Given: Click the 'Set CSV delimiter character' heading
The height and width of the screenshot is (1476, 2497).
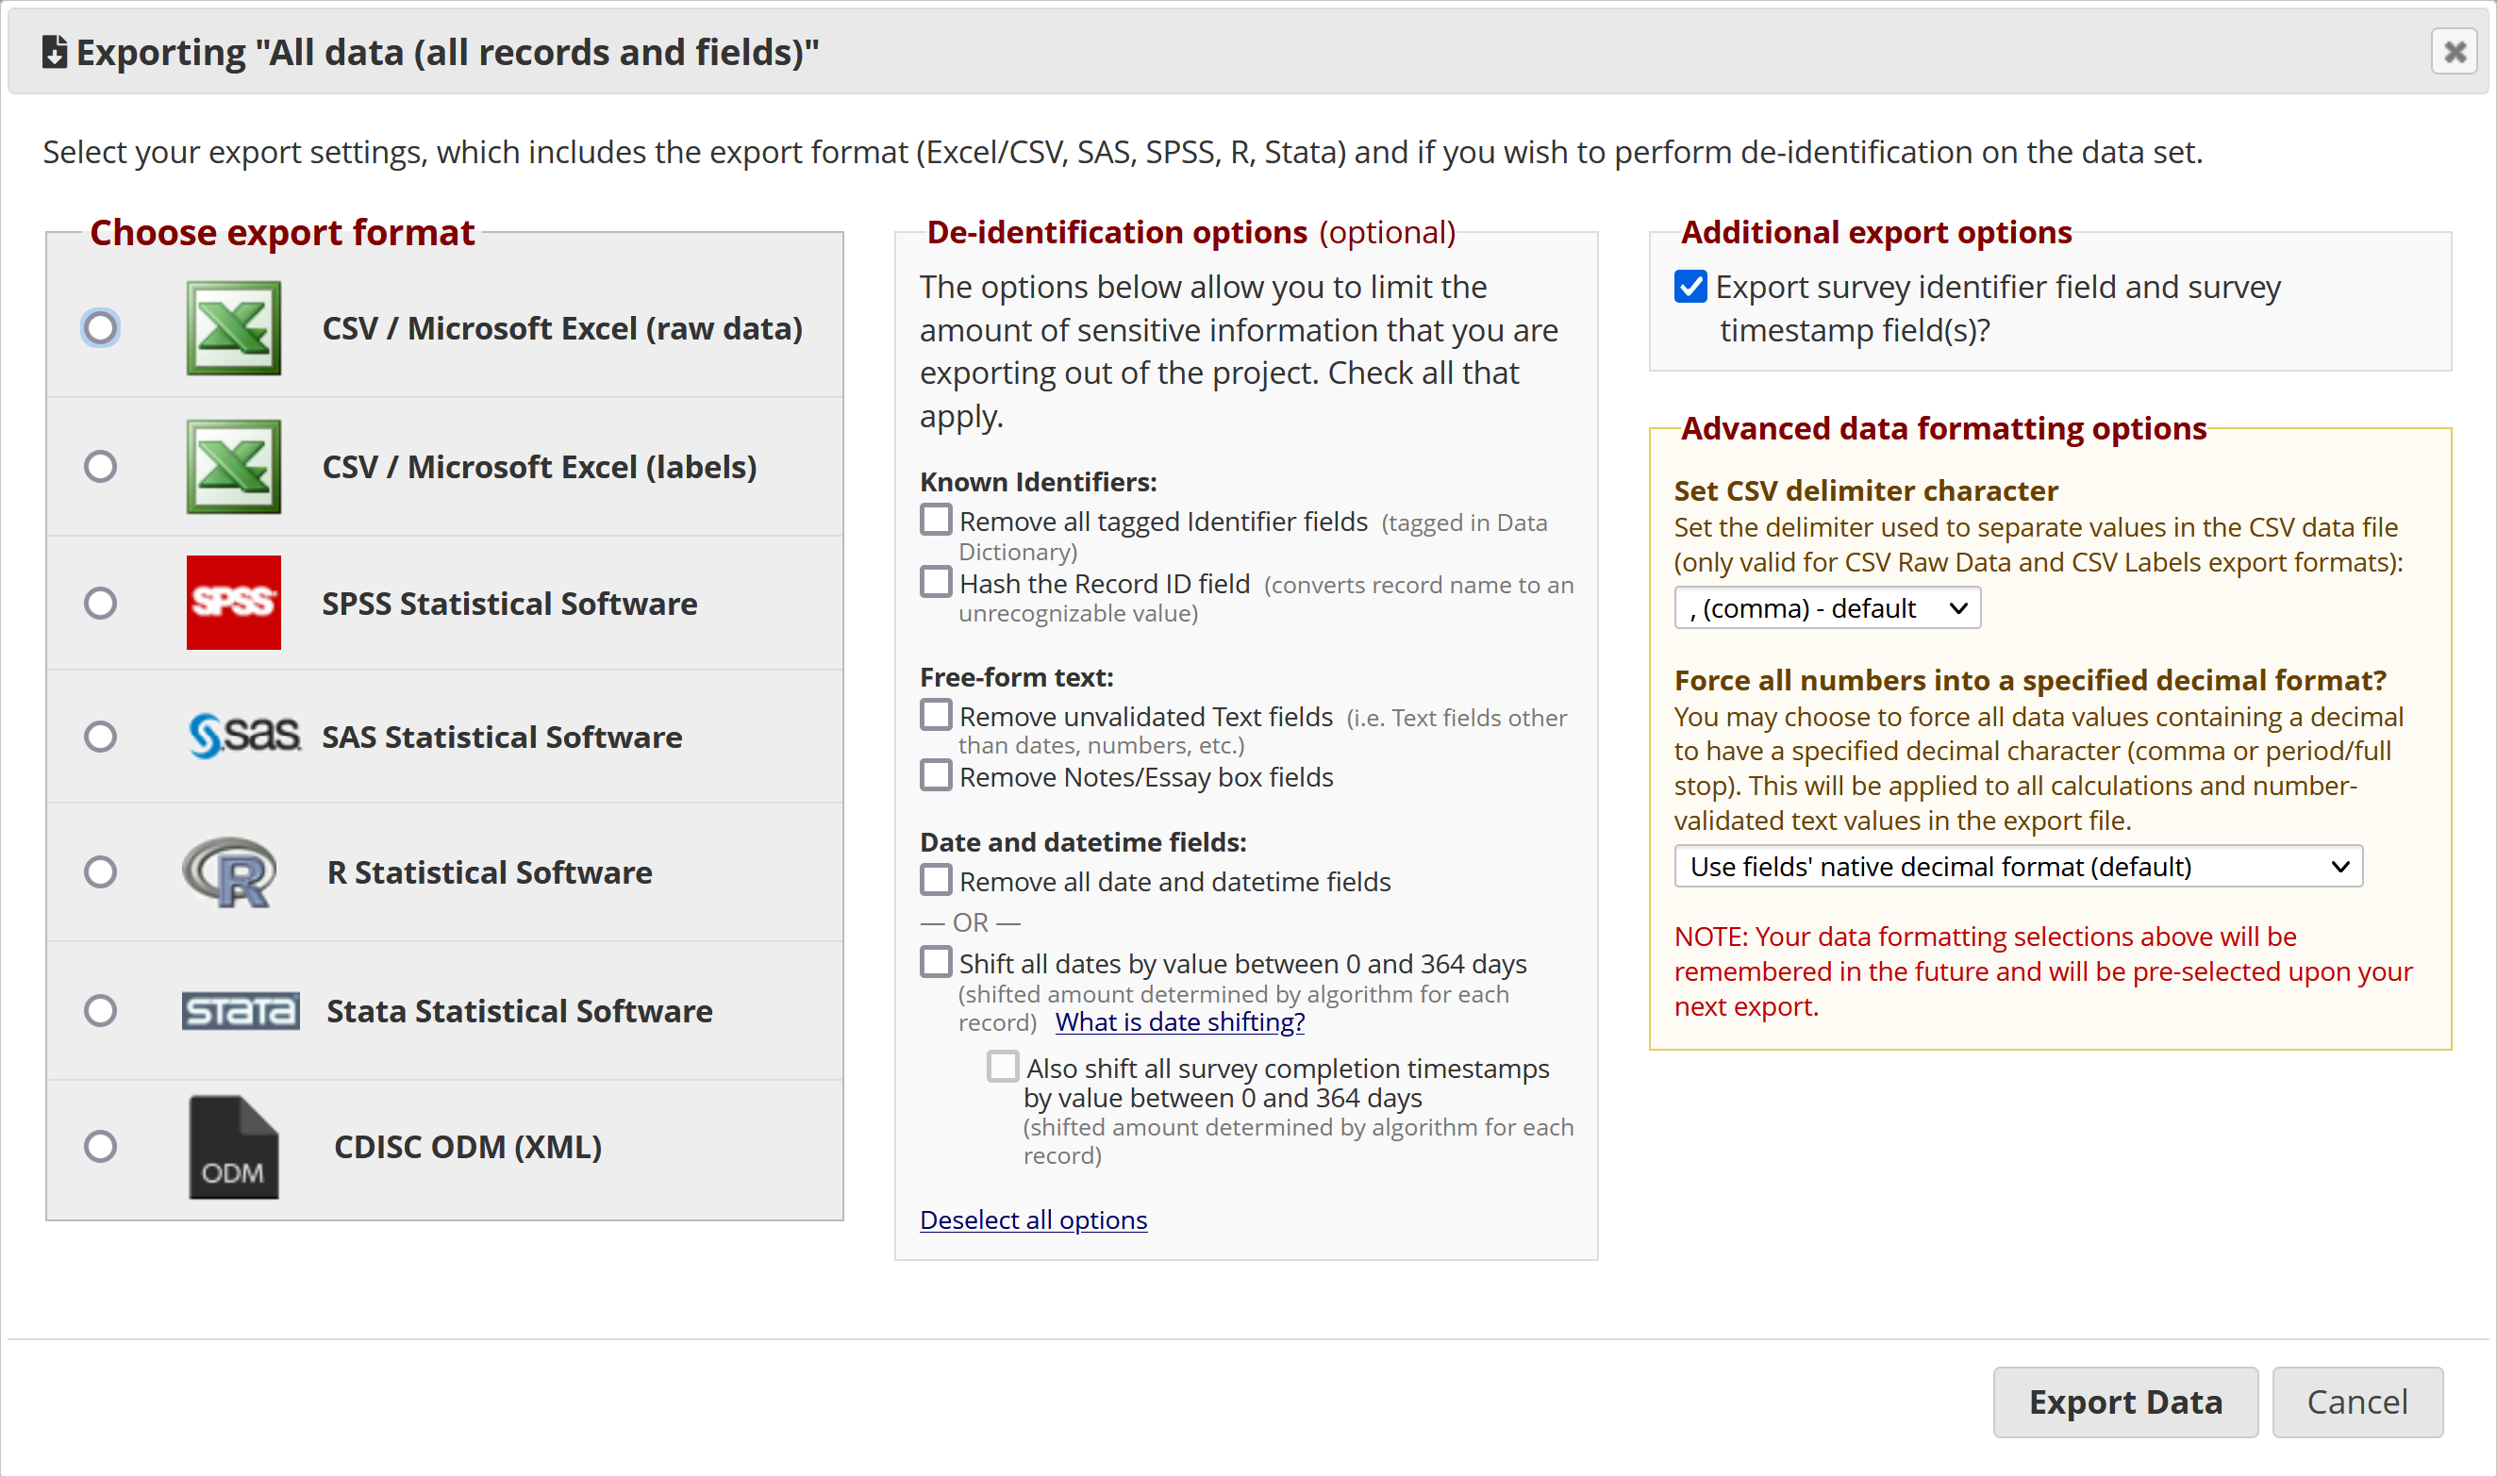Looking at the screenshot, I should [x=1865, y=490].
